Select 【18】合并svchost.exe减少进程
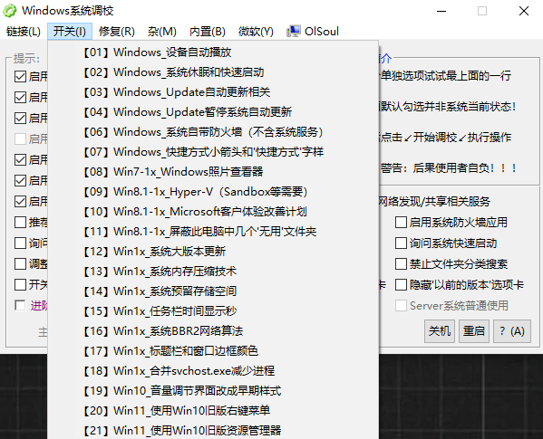543x439 pixels. pyautogui.click(x=213, y=371)
